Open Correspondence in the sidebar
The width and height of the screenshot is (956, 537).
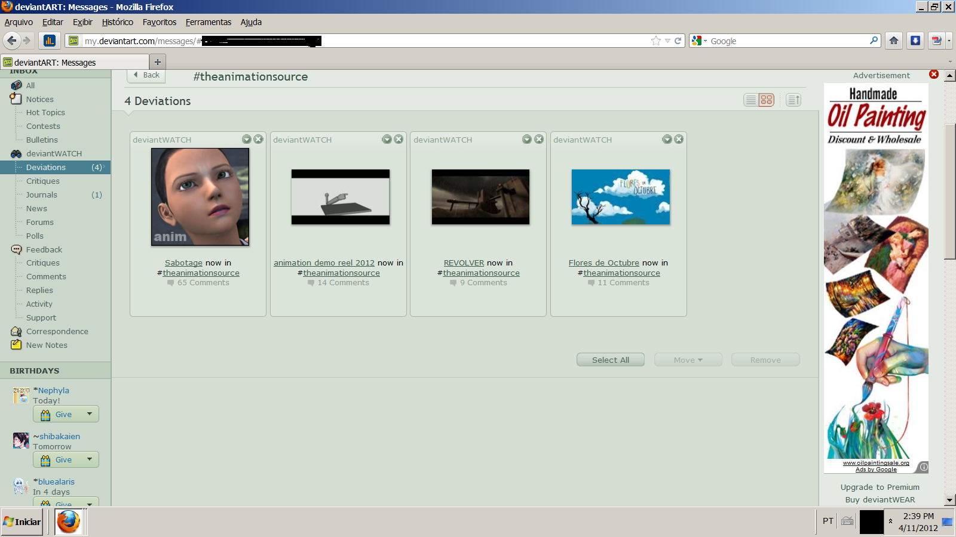(x=57, y=331)
